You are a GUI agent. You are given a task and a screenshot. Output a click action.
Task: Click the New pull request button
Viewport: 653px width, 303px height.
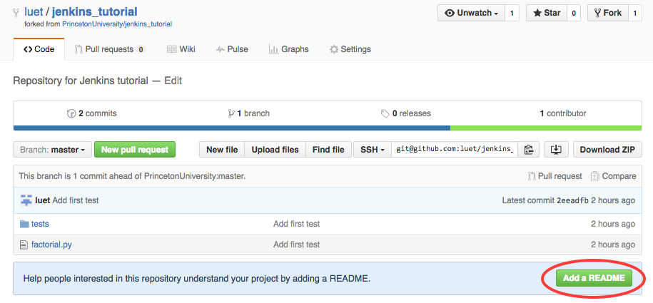click(x=135, y=150)
